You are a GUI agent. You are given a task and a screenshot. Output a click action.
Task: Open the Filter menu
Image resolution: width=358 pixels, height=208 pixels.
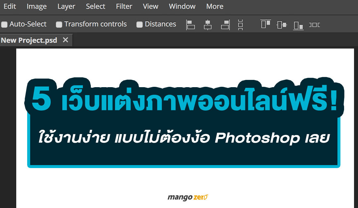(124, 6)
